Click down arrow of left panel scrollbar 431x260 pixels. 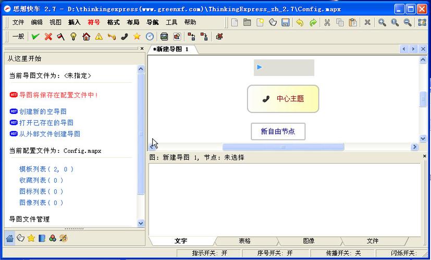[141, 223]
